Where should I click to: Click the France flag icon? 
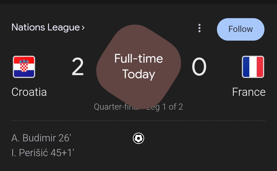point(253,67)
